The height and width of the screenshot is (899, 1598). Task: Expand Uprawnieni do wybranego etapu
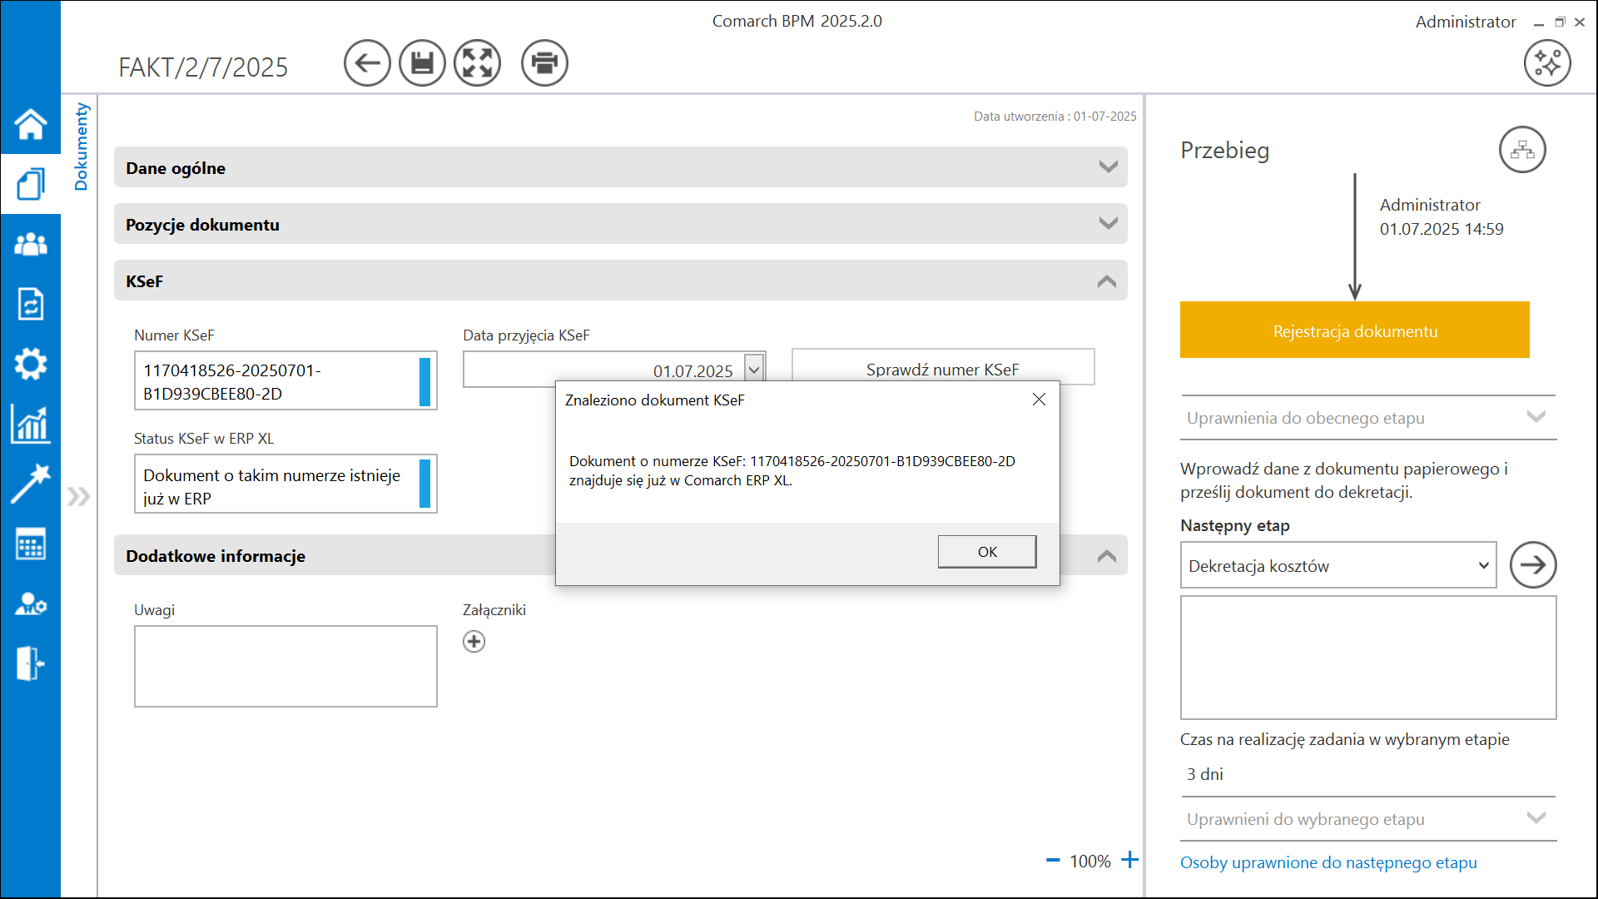pyautogui.click(x=1368, y=819)
